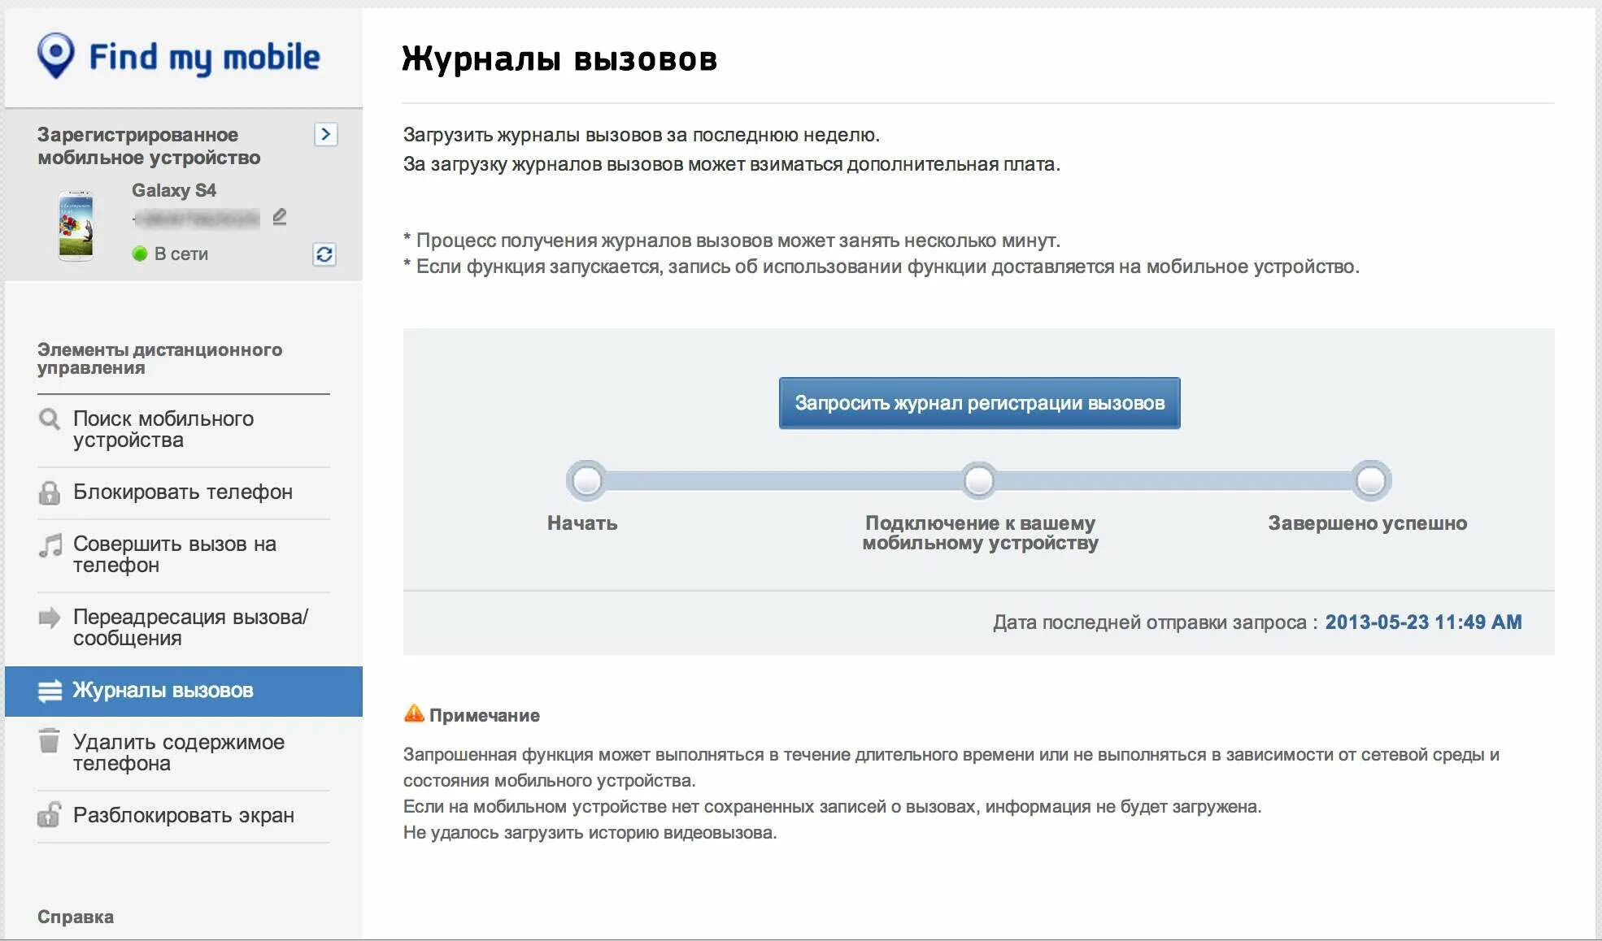Screen dimensions: 1602x941
Task: Click the Удалить содержимое trash icon
Action: click(48, 740)
